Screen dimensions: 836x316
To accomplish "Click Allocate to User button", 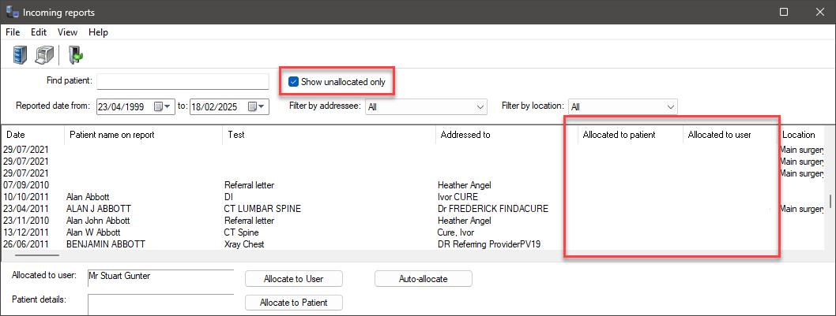I will click(x=294, y=279).
